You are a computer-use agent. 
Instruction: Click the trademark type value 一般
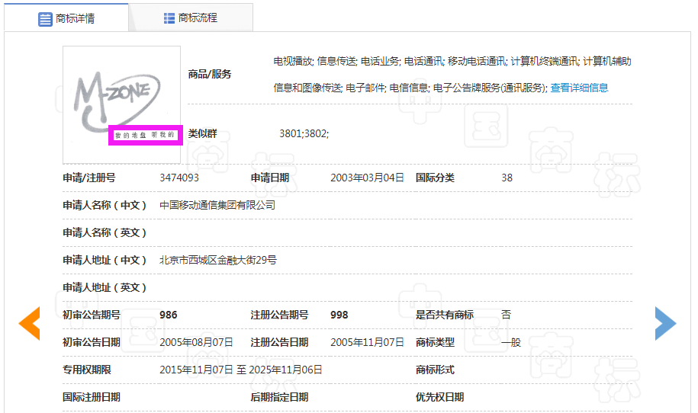(x=510, y=342)
